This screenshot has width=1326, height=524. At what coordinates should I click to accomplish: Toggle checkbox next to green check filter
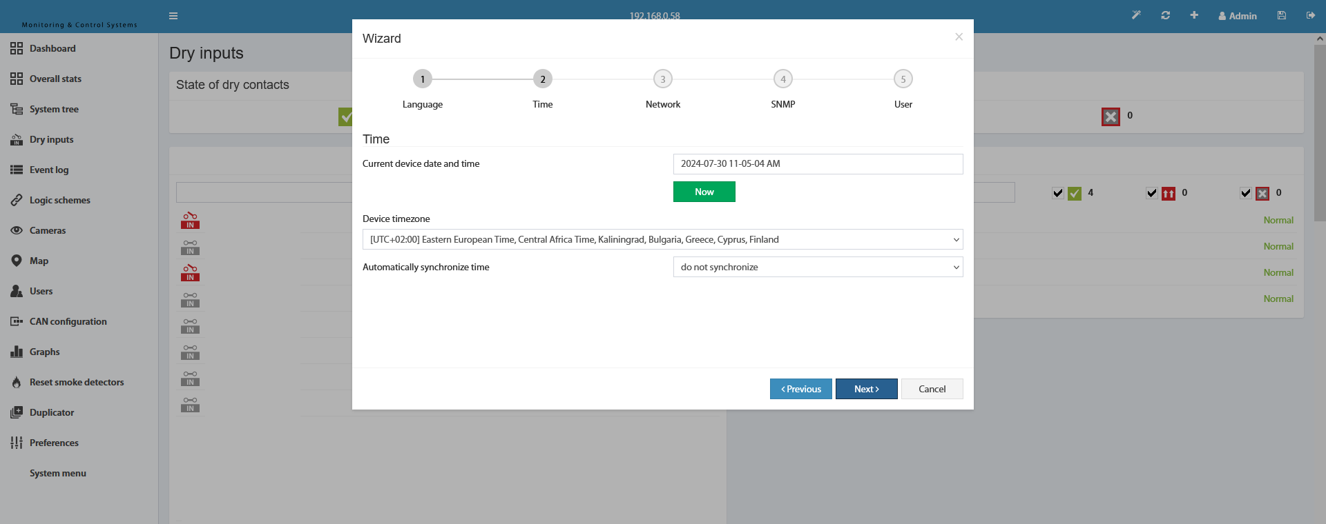click(x=1057, y=193)
